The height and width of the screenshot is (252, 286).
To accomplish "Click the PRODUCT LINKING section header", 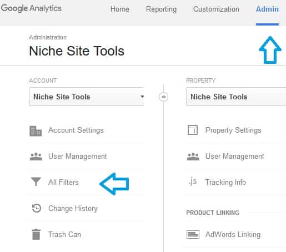I will 213,213.
